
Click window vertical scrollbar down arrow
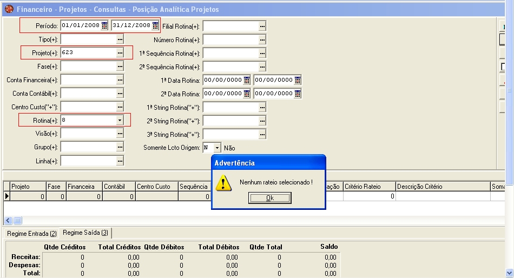pos(510,273)
